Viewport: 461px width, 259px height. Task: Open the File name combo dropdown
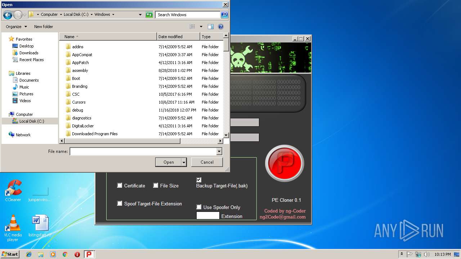[x=219, y=151]
